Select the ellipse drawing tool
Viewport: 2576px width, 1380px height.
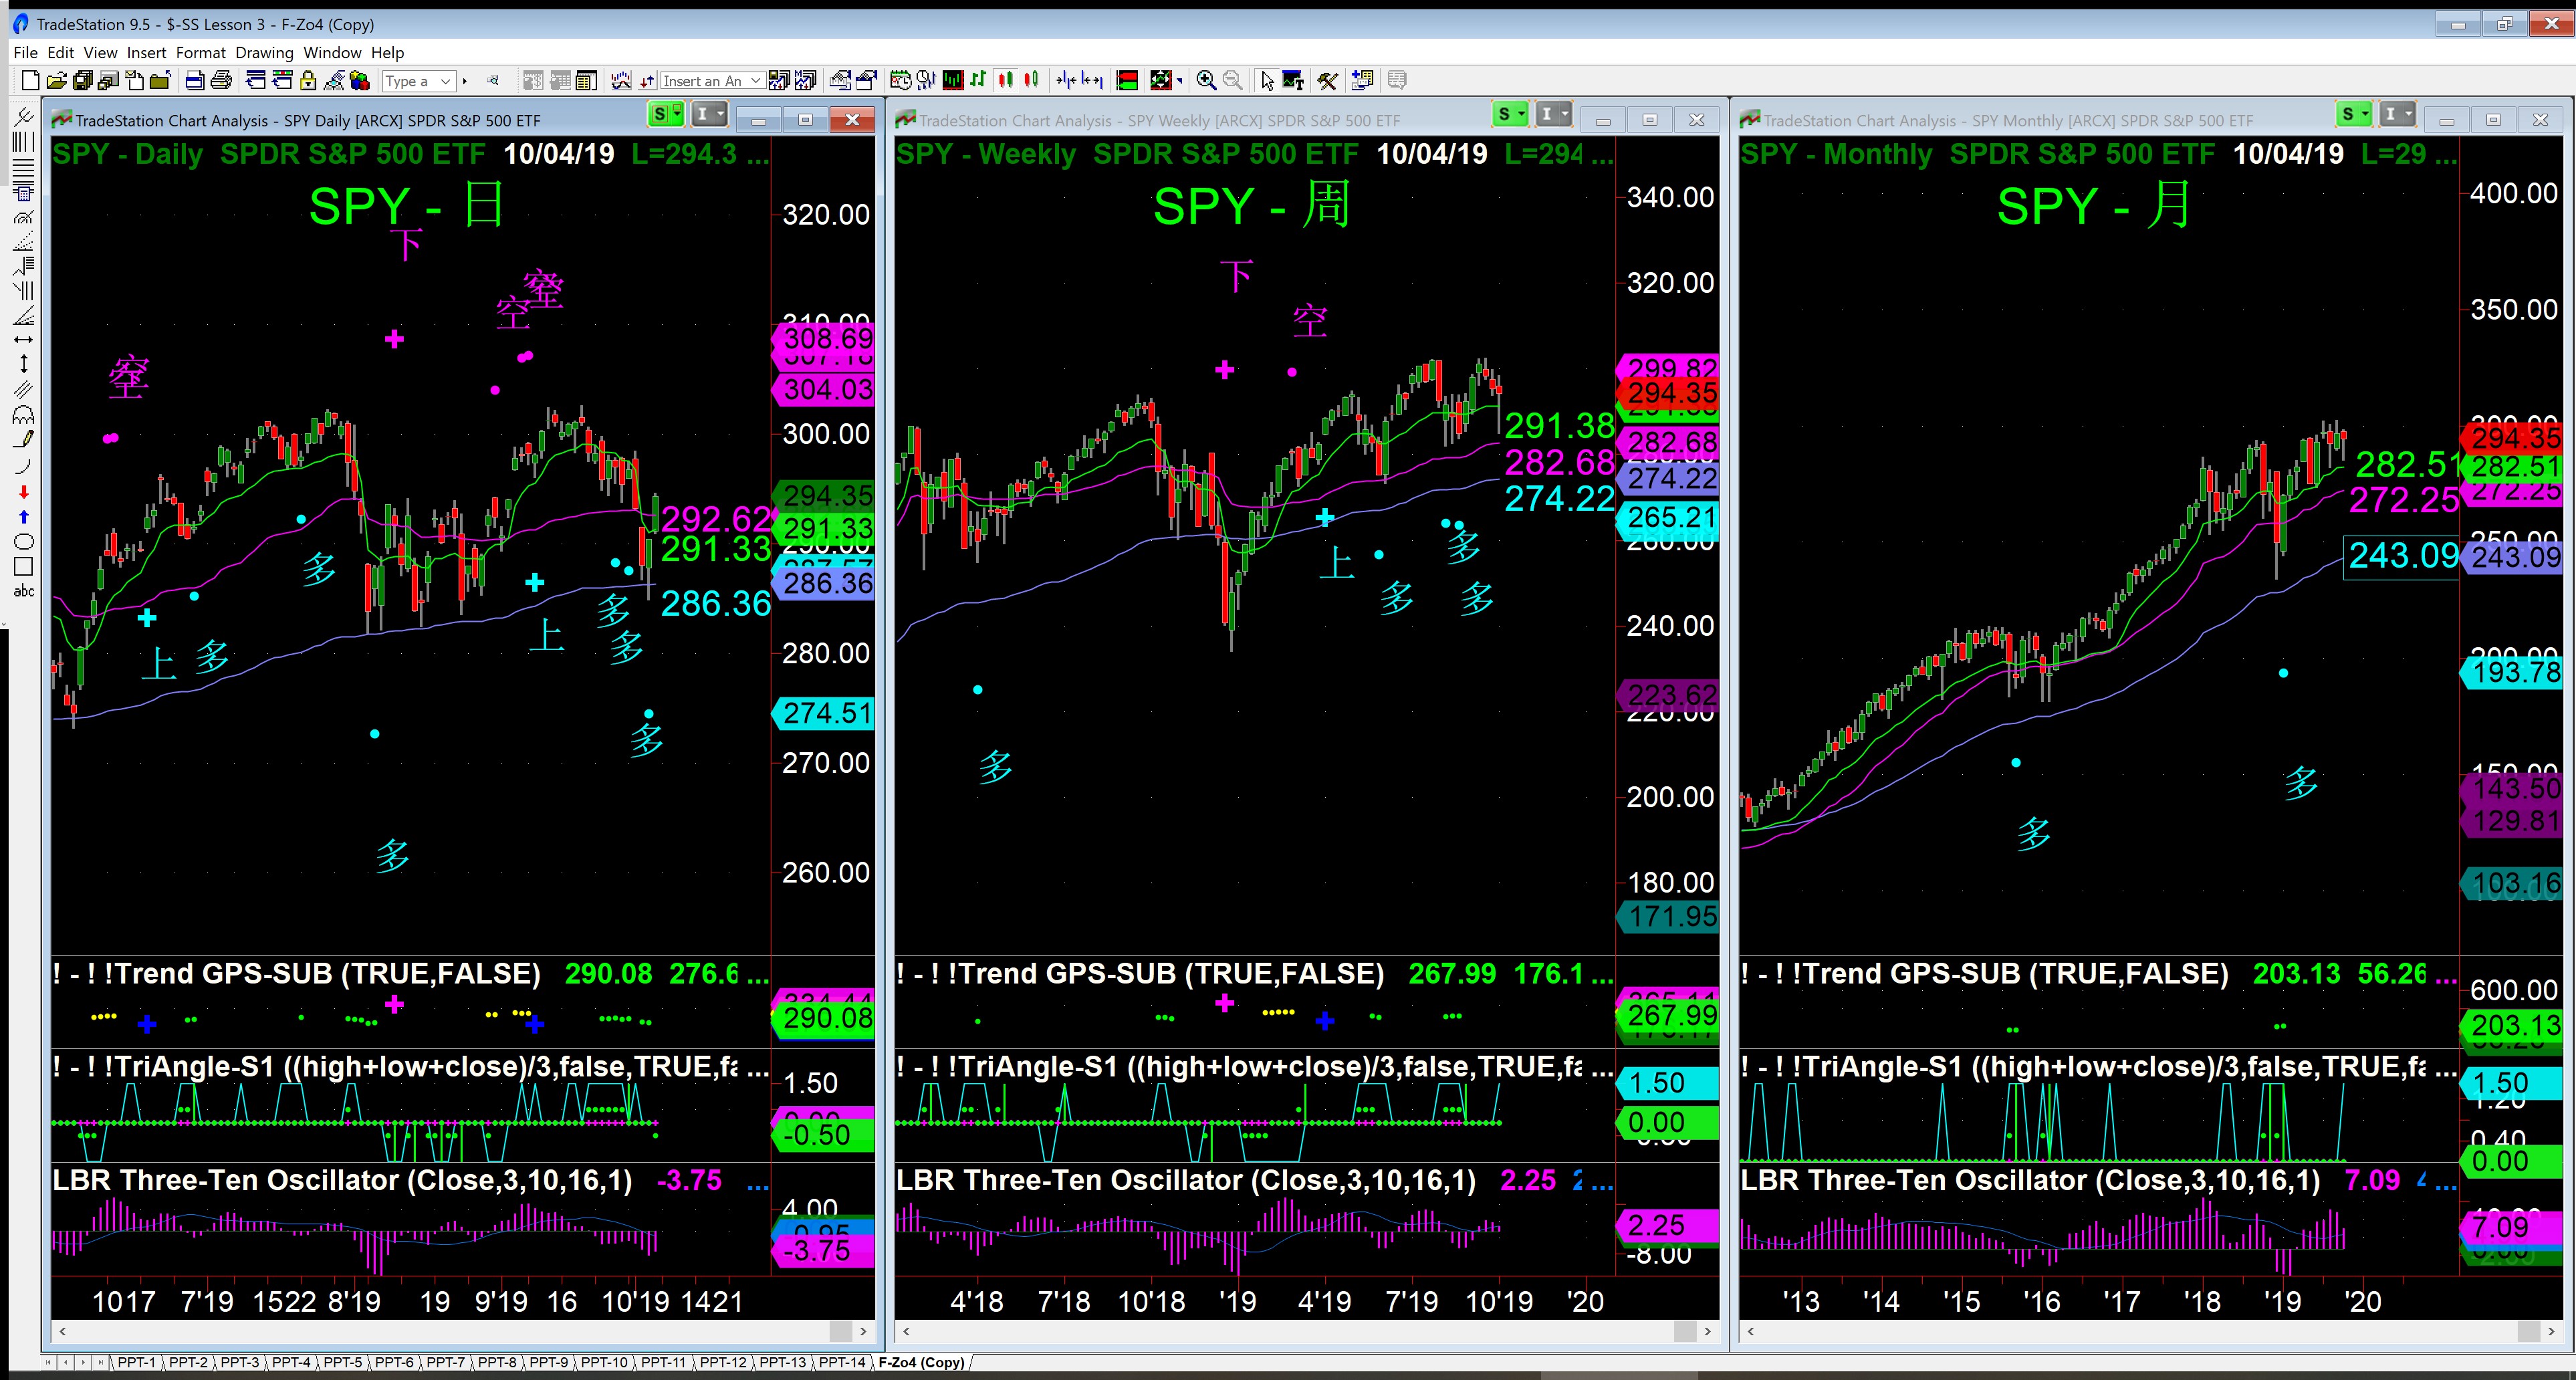click(24, 542)
